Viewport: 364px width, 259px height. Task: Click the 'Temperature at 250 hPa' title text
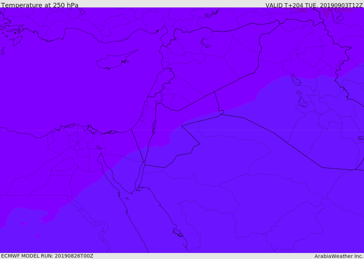(40, 5)
